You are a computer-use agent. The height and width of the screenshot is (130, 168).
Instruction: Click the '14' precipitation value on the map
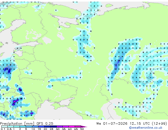(115, 65)
